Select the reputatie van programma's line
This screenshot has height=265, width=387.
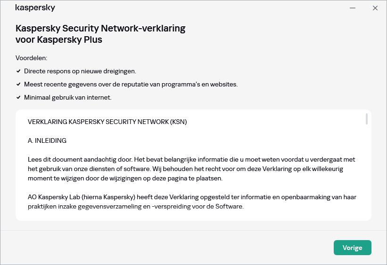[x=131, y=85]
